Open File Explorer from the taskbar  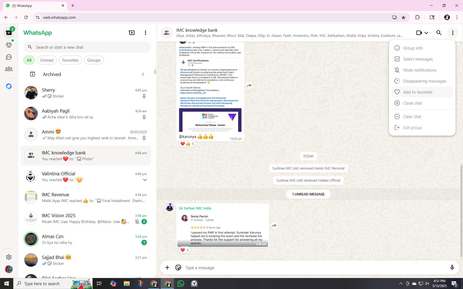click(126, 283)
